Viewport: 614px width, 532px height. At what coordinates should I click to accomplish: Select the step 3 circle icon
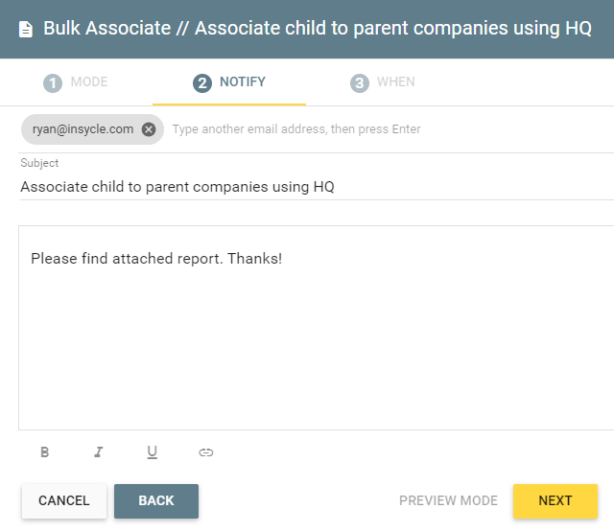[360, 83]
